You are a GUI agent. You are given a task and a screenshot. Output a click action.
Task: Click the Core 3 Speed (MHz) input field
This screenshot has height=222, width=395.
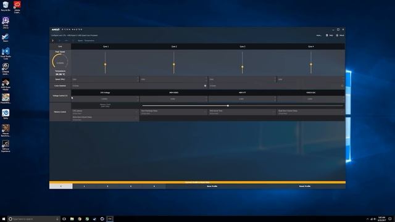click(243, 80)
